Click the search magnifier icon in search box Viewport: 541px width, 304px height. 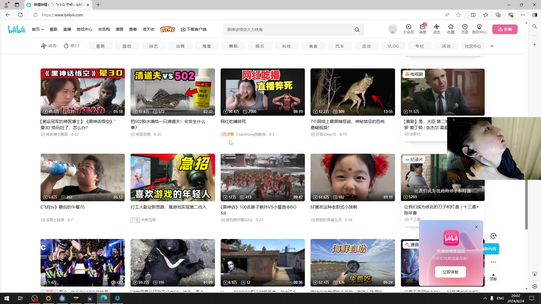tap(357, 30)
